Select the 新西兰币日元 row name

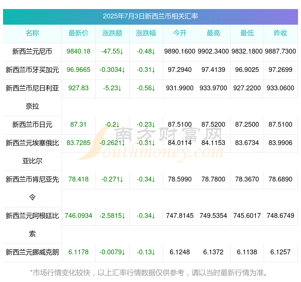click(x=32, y=125)
